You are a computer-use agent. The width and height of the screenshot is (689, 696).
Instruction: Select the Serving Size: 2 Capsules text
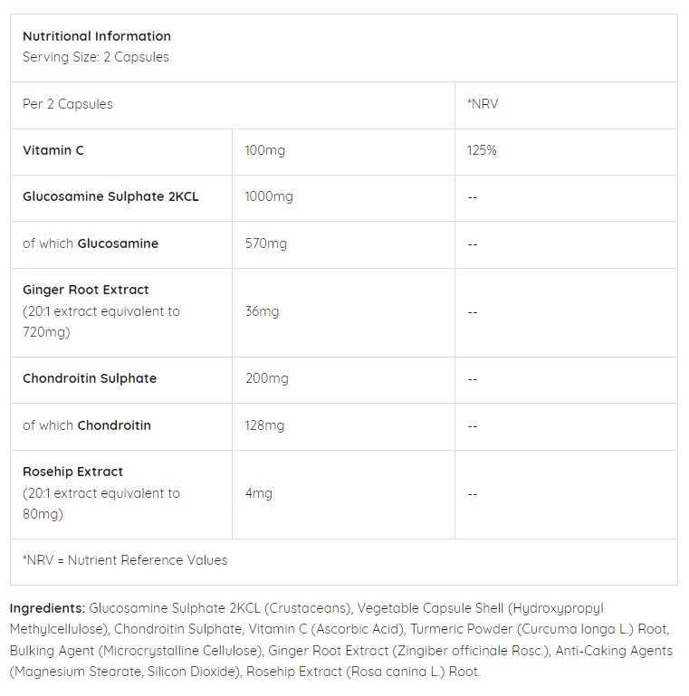96,57
